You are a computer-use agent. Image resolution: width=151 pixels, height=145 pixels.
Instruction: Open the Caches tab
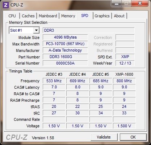pyautogui.click(x=28, y=16)
